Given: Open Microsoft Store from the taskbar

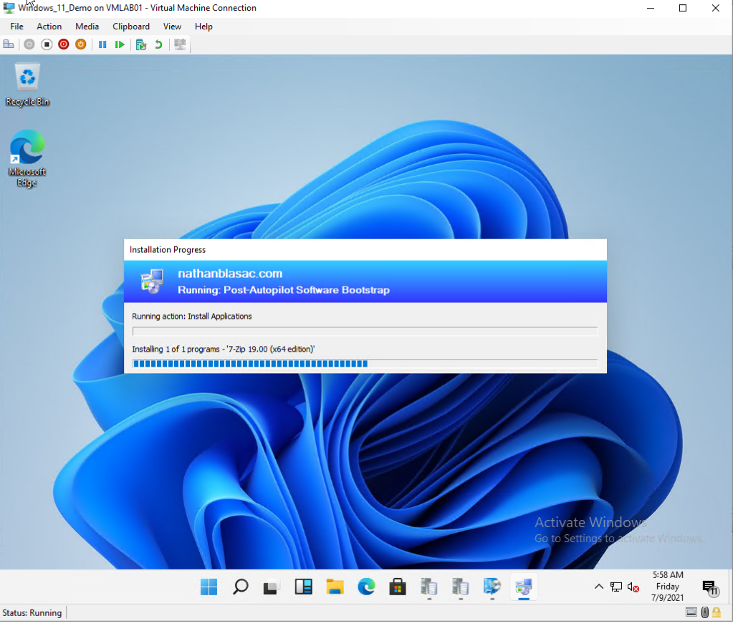Looking at the screenshot, I should (398, 587).
